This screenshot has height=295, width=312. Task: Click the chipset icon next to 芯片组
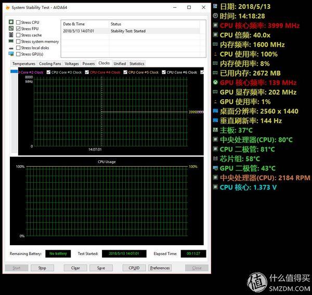coord(215,158)
